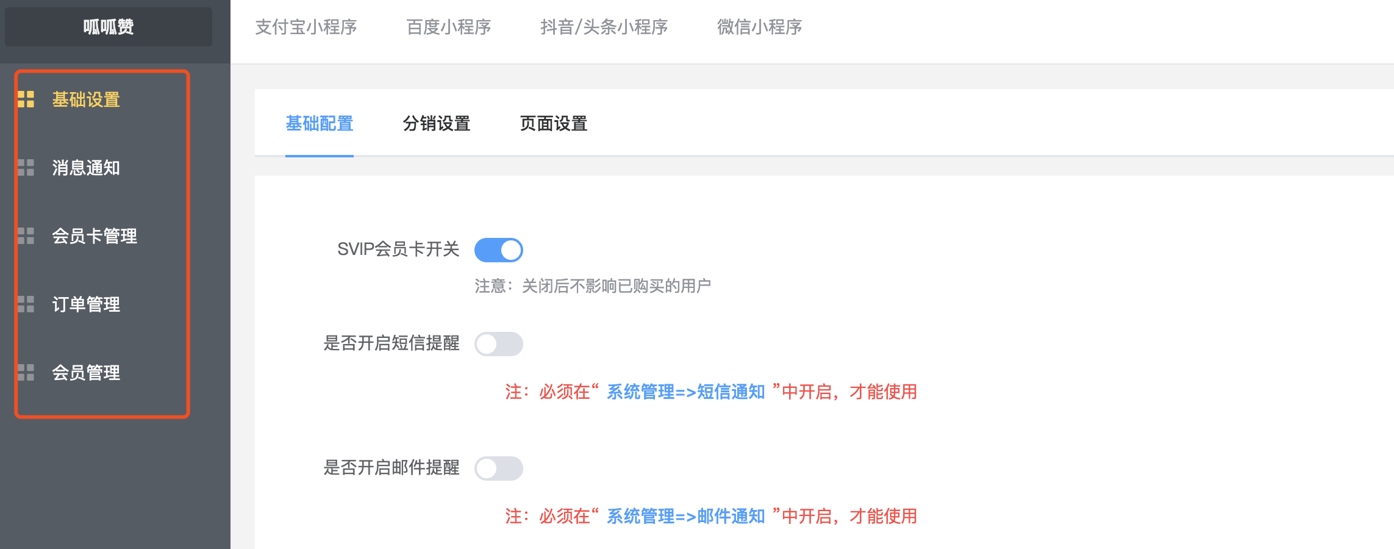Switch to the 页面设置 tab

[x=554, y=123]
